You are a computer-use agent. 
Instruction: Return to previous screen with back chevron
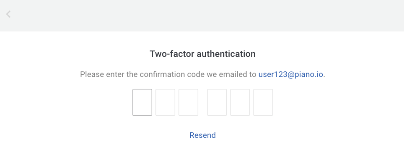pos(8,14)
